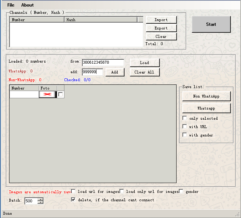Save the Non WhatsApp list
The width and height of the screenshot is (241, 218).
pos(206,96)
